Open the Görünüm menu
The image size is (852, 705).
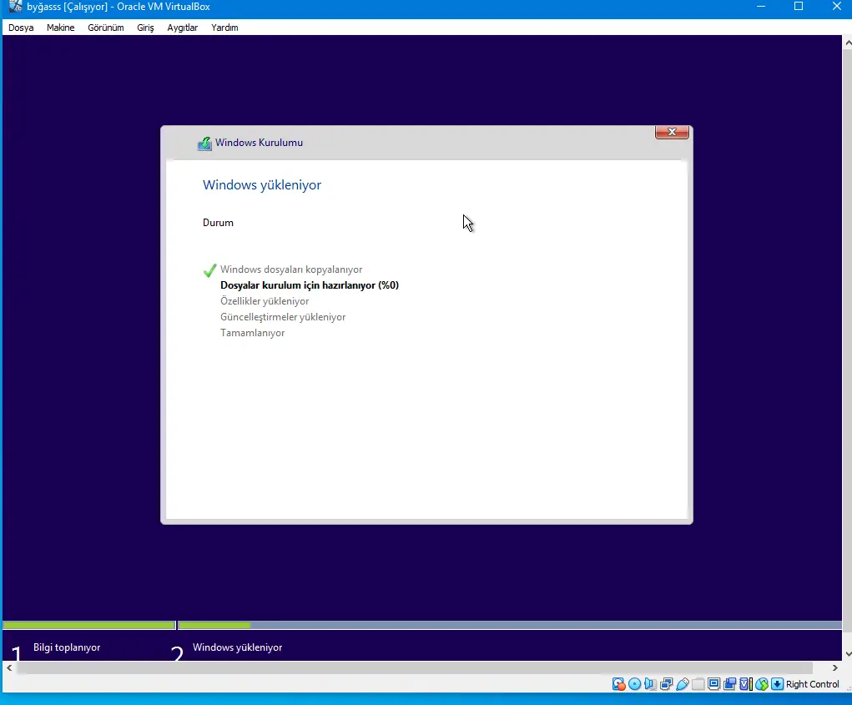point(106,28)
